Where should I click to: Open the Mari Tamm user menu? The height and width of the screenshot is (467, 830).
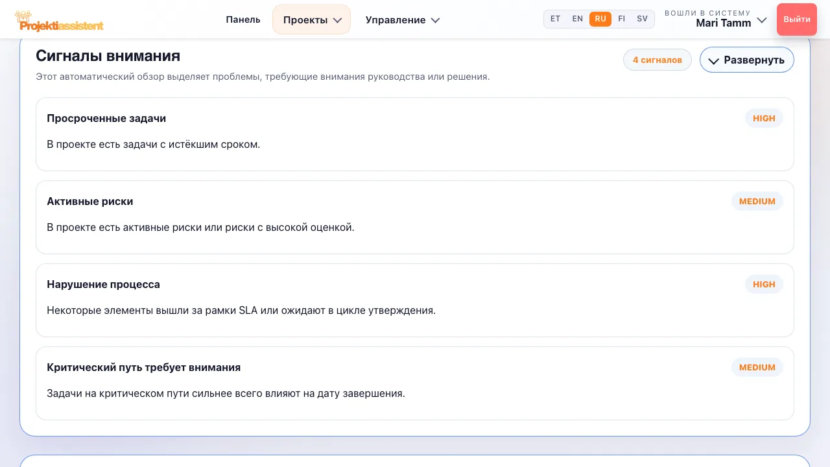tap(716, 19)
